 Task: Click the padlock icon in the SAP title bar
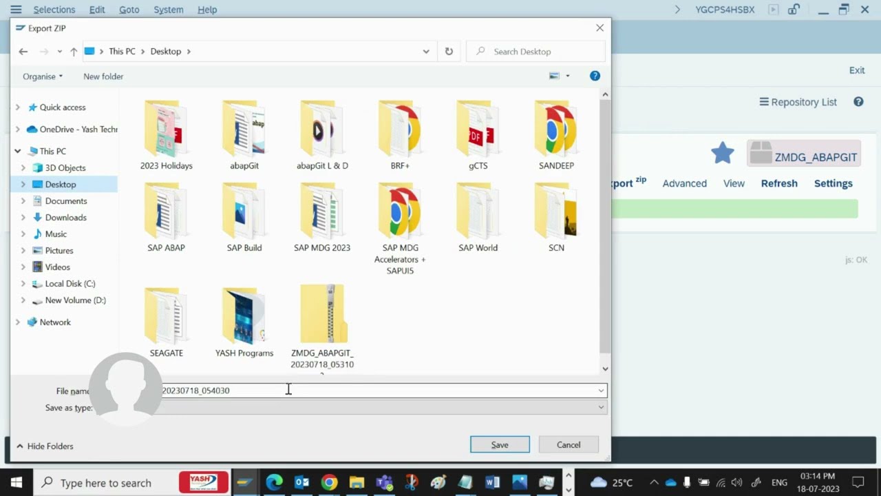794,10
